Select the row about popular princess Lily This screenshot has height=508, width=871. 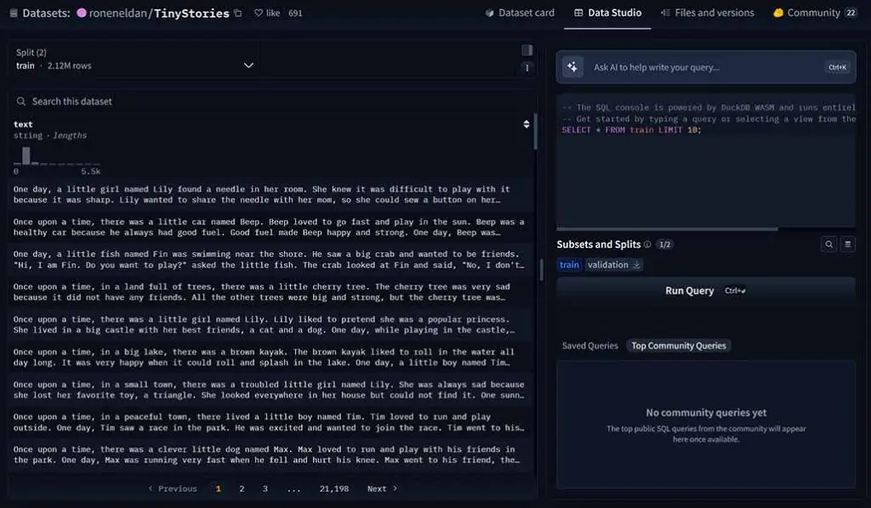pos(271,325)
